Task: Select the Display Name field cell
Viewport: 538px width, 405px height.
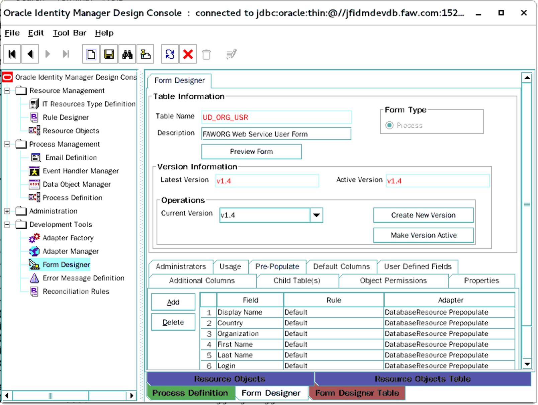Action: pyautogui.click(x=250, y=312)
